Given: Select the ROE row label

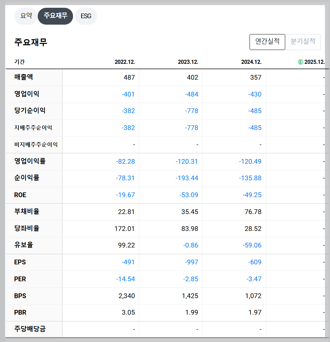Looking at the screenshot, I should pos(20,195).
